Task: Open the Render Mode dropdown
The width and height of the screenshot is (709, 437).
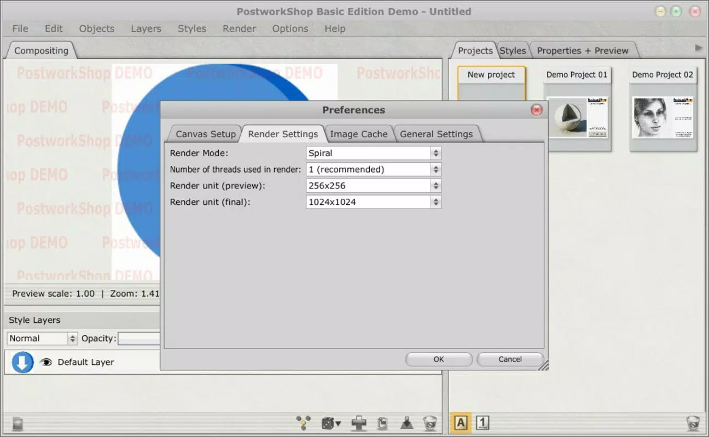Action: [374, 153]
